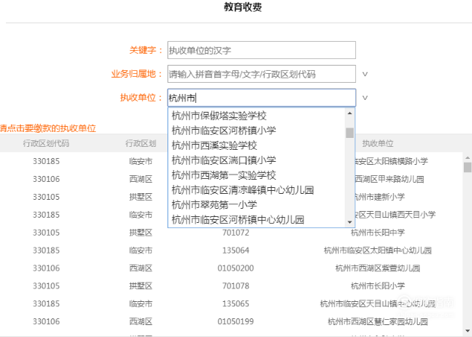
Task: Click 330106 in the 甲来路幼儿园 row
Action: [46, 179]
